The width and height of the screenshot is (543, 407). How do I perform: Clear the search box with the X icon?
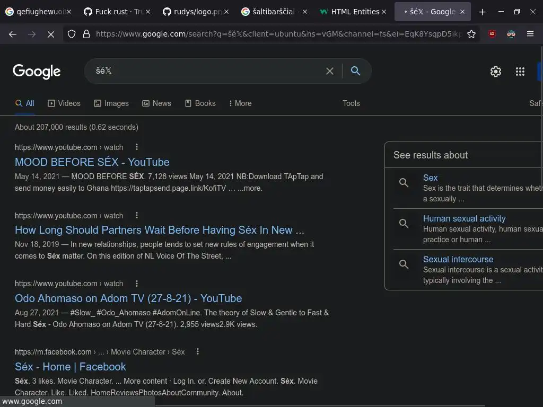click(330, 71)
